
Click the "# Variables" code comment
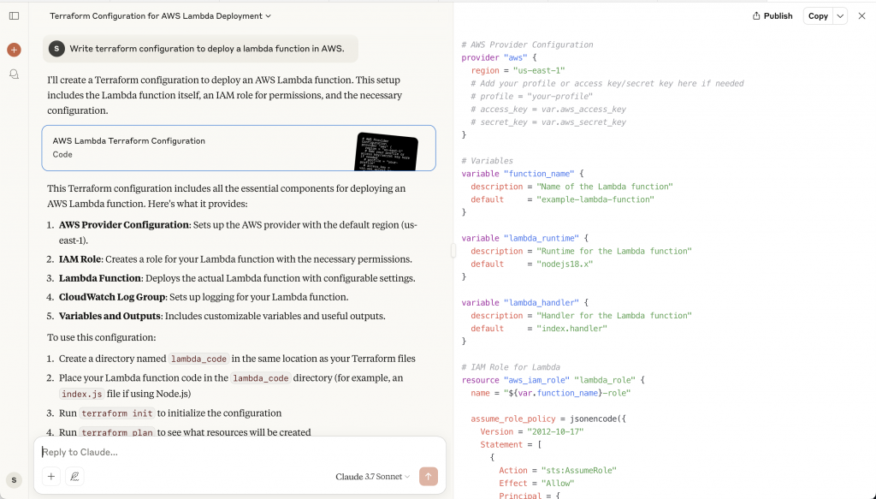[487, 161]
